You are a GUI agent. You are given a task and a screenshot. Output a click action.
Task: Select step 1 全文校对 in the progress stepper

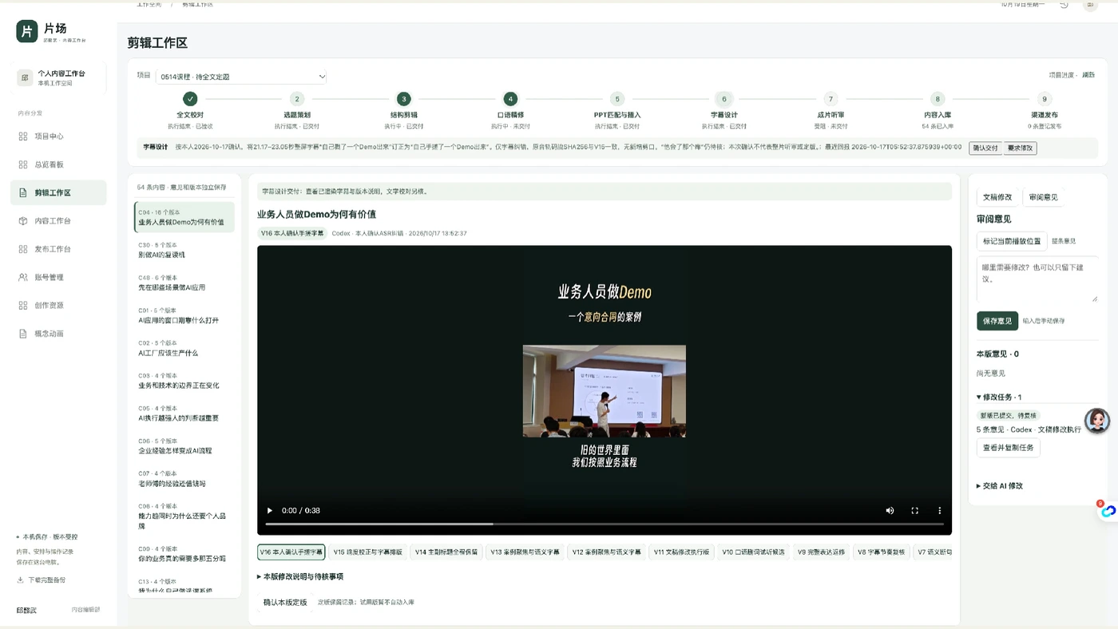pos(190,99)
